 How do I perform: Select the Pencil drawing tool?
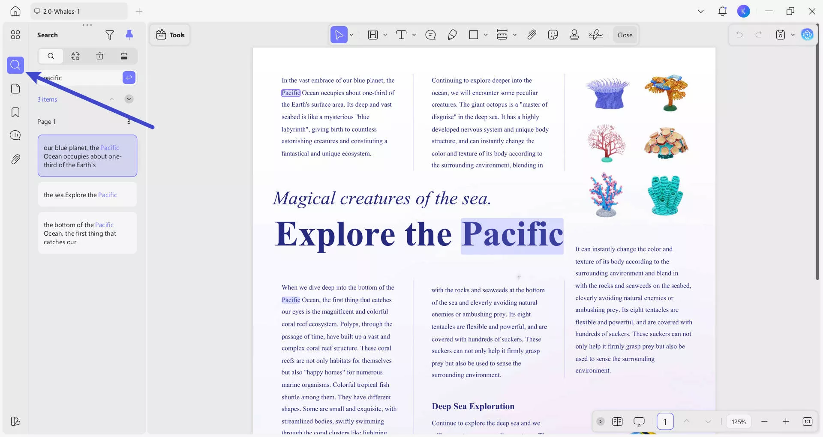coord(453,35)
